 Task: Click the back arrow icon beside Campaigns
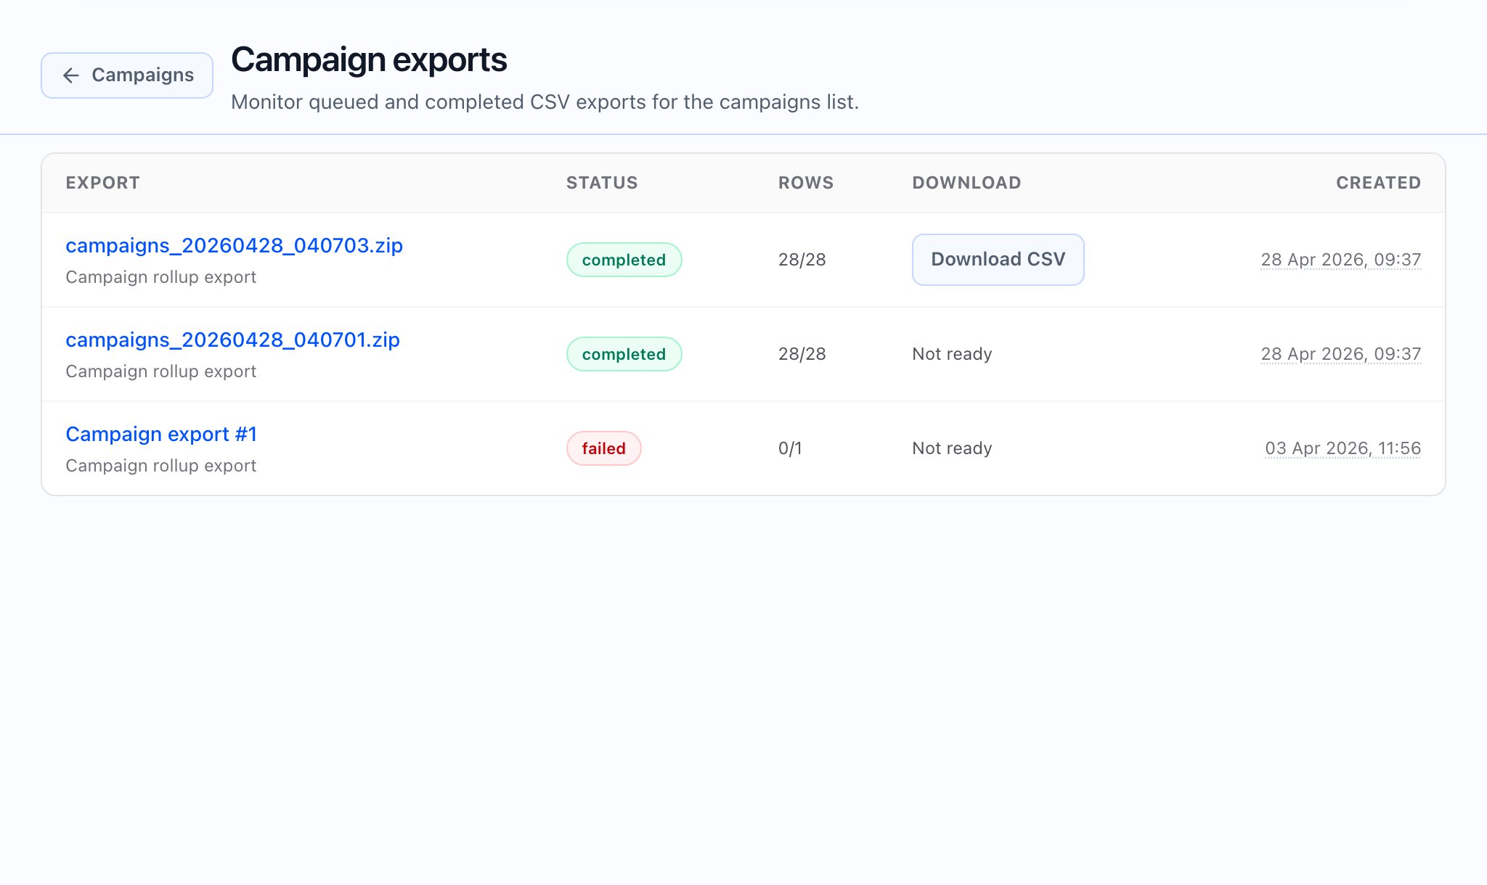[70, 75]
